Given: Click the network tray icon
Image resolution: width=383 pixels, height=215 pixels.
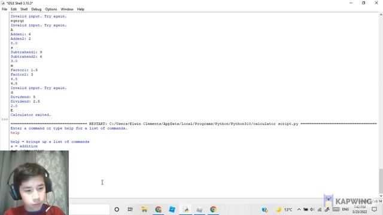Looking at the screenshot, I should [x=320, y=210].
